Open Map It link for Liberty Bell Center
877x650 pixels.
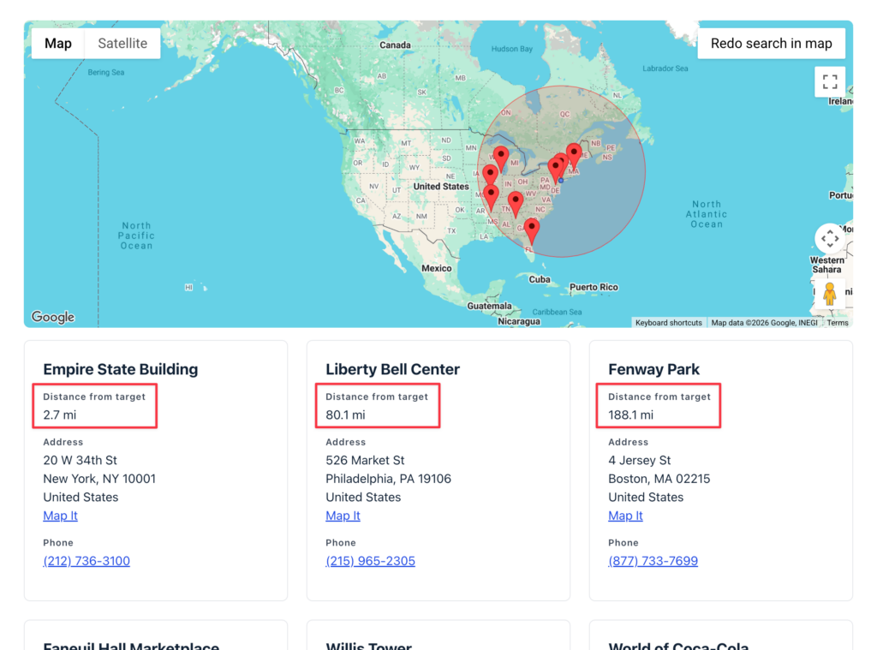click(343, 516)
